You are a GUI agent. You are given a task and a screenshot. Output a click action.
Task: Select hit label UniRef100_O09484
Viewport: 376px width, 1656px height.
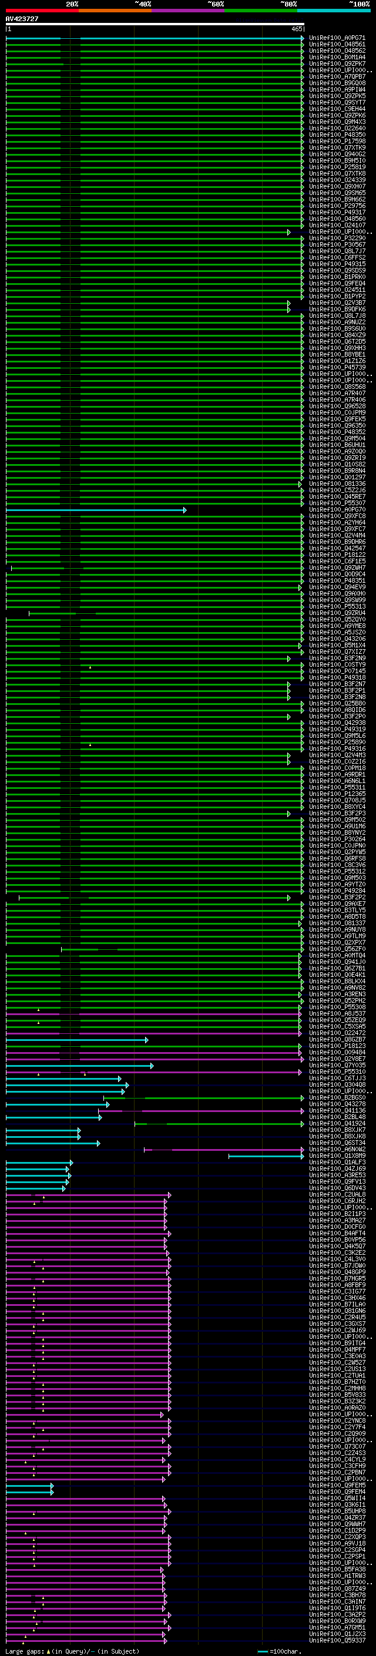click(x=337, y=1052)
